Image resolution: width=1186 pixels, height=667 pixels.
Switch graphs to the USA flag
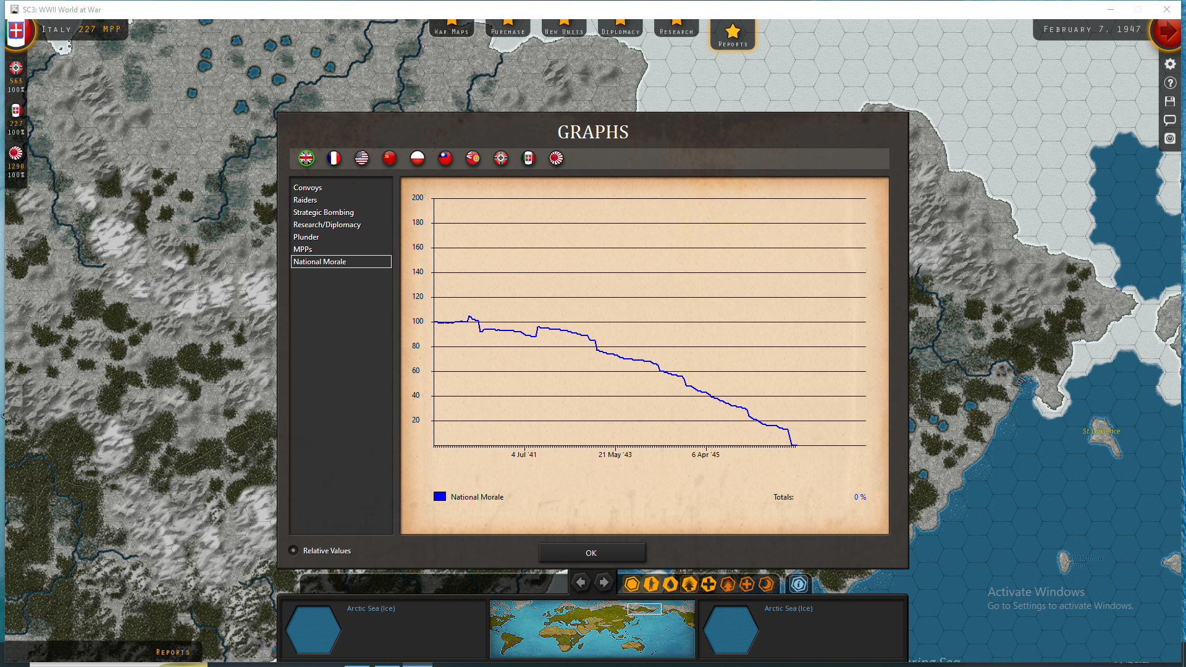point(361,158)
